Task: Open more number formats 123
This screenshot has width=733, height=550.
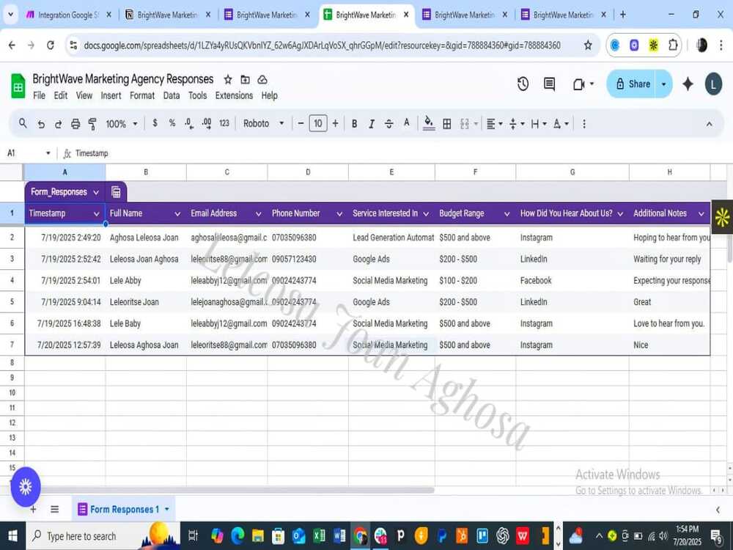Action: 224,123
